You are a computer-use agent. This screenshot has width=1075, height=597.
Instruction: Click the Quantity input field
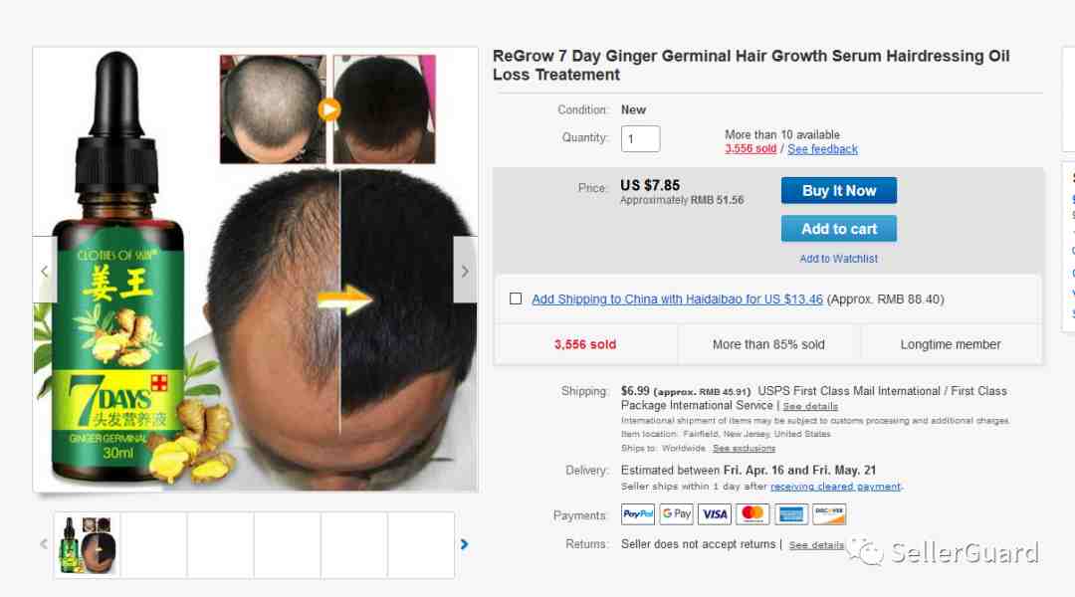point(640,138)
